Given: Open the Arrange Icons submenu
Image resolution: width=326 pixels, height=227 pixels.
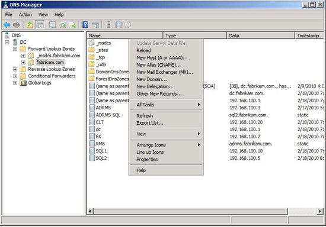Looking at the screenshot, I should [166, 145].
